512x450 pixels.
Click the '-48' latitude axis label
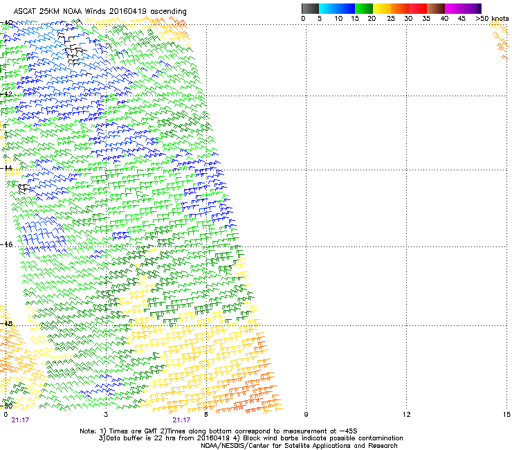click(6, 323)
